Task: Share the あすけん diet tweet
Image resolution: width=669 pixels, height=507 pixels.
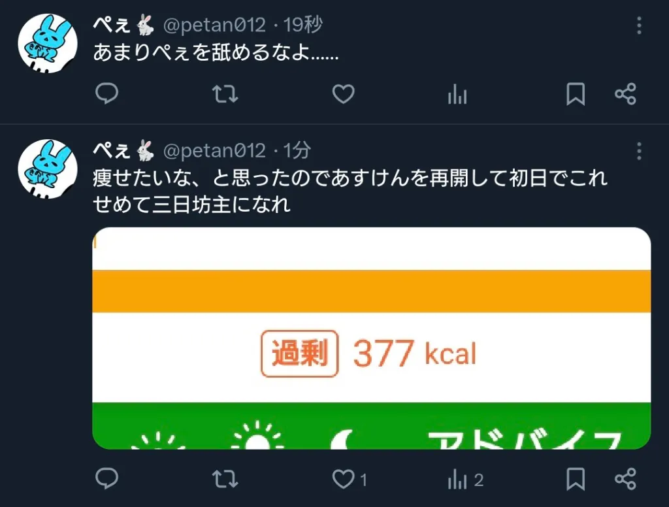Action: pyautogui.click(x=625, y=479)
